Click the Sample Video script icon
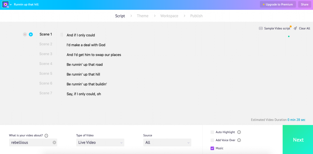Image resolution: width=313 pixels, height=154 pixels. 261,28
